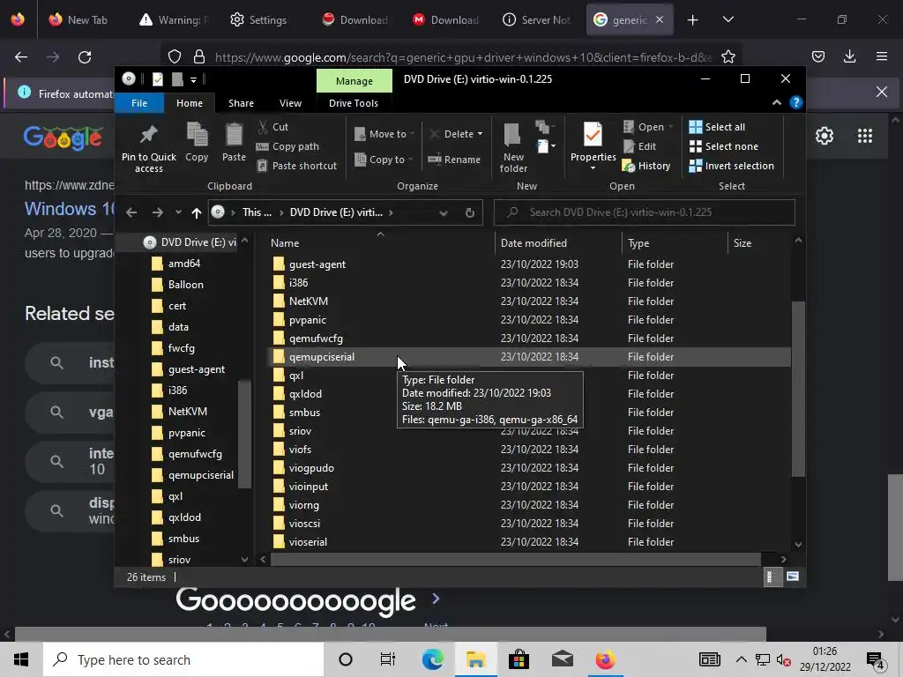Switch to the View ribbon tab
The height and width of the screenshot is (677, 903).
[290, 103]
